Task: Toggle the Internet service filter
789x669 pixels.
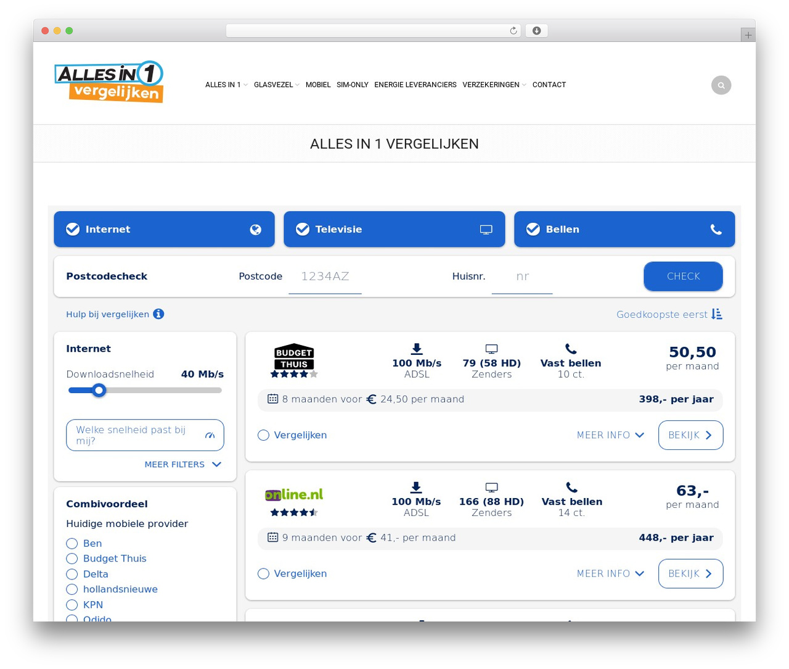Action: tap(164, 229)
